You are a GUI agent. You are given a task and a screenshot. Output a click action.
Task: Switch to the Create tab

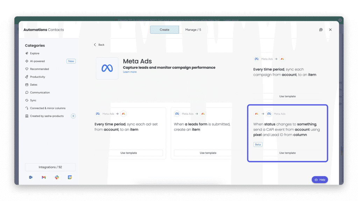(x=164, y=30)
